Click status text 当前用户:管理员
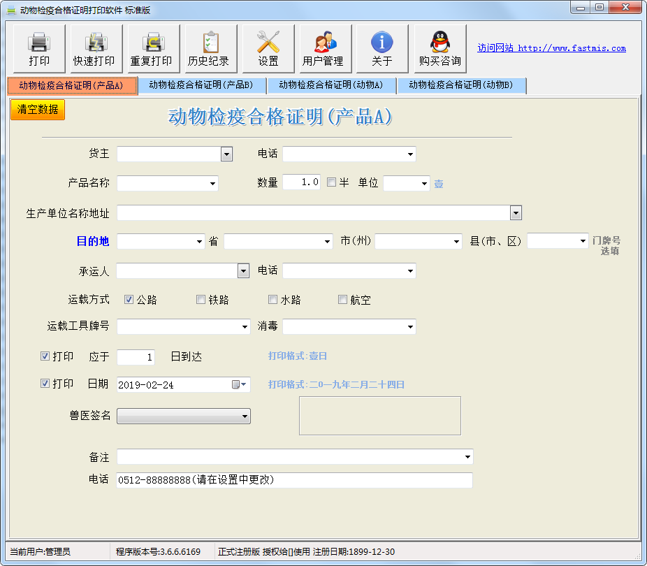The width and height of the screenshot is (647, 566). 40,551
